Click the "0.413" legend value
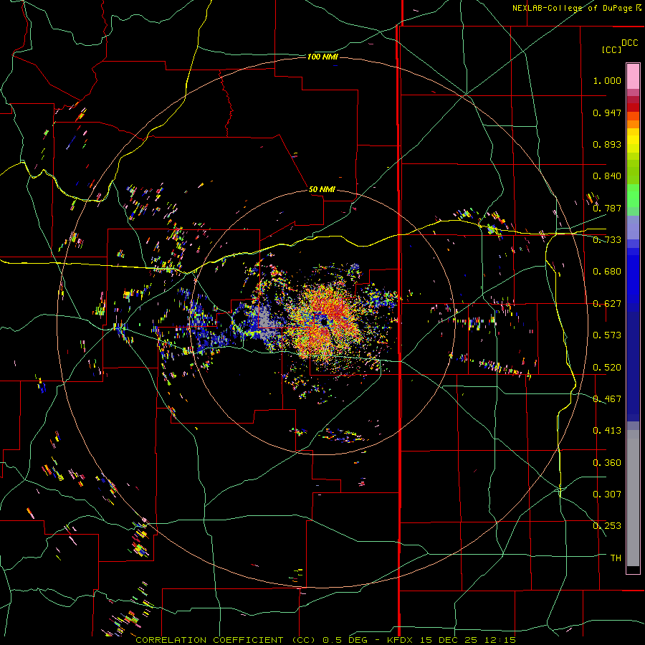Screen dimensions: 645x645 click(607, 431)
